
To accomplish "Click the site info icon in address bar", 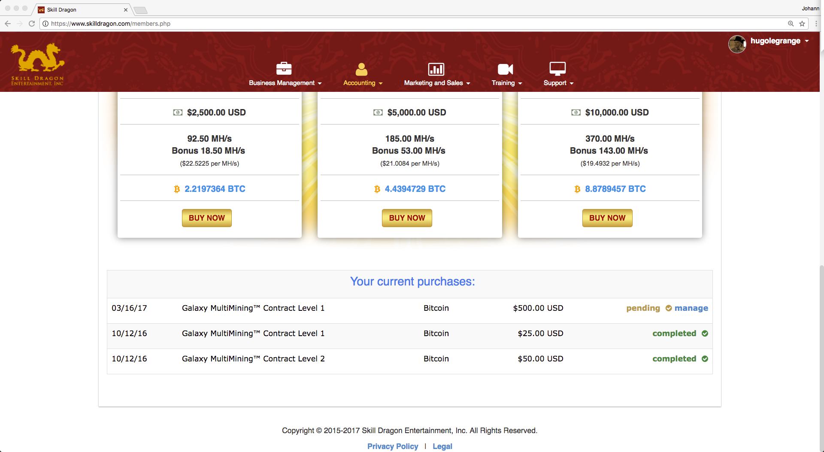I will [x=45, y=24].
